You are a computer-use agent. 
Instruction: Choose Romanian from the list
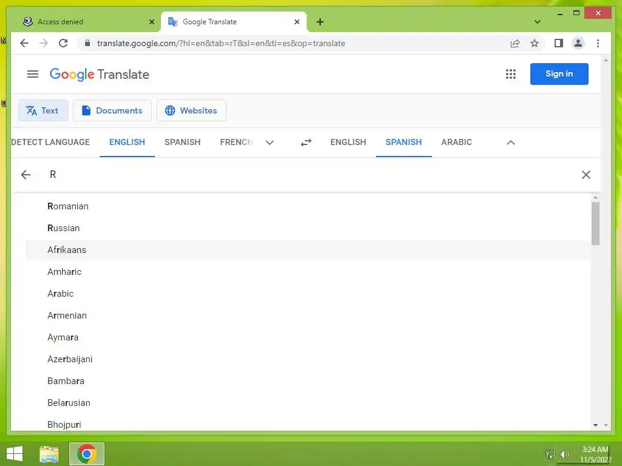(x=308, y=206)
